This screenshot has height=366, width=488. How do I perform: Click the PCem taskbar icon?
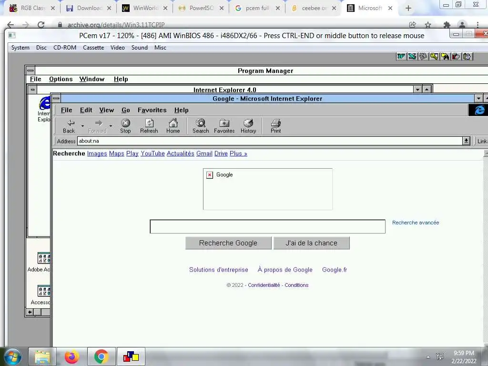(131, 356)
